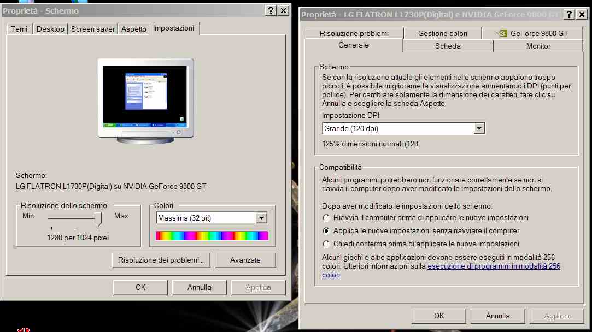
Task: Click Annulla in the LG FLATRON properties window
Action: click(x=497, y=316)
